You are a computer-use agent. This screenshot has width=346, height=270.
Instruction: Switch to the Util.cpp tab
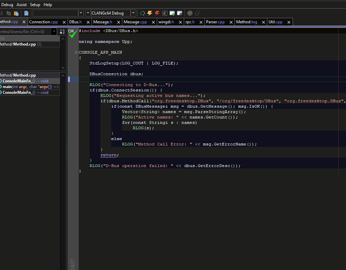point(275,22)
